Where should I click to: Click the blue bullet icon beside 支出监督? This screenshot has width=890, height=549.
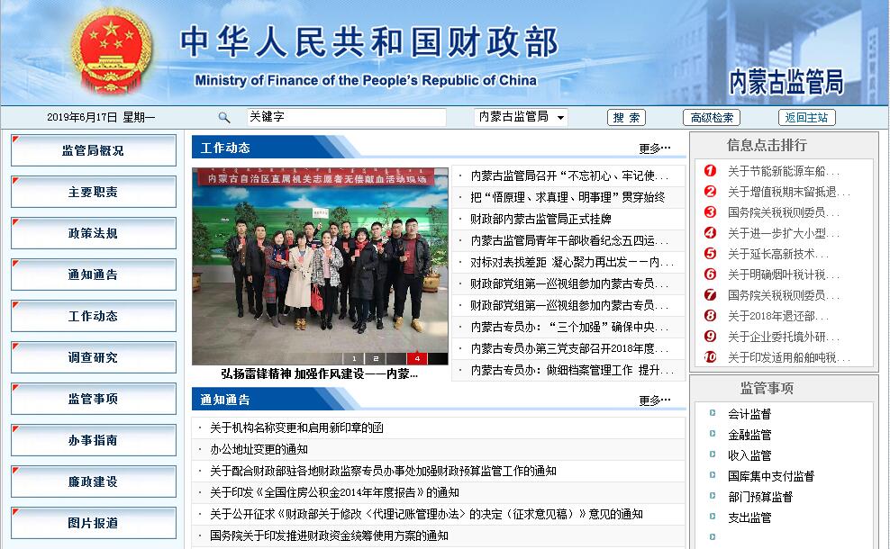712,517
